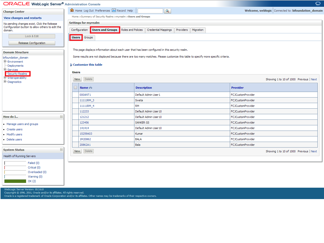
Task: Click the magnifier search button
Action: point(167,11)
